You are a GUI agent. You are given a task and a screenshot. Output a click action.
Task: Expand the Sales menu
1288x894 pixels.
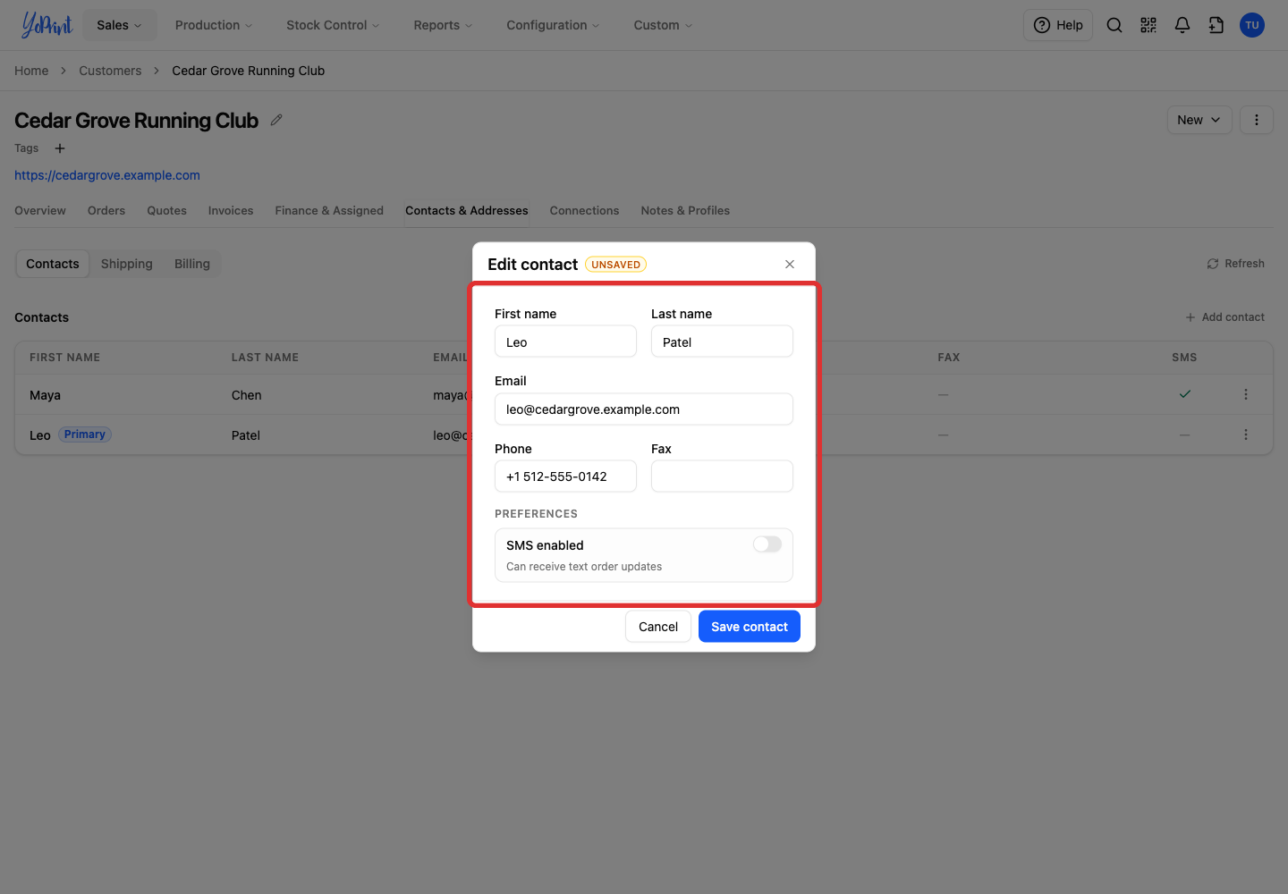[x=120, y=25]
